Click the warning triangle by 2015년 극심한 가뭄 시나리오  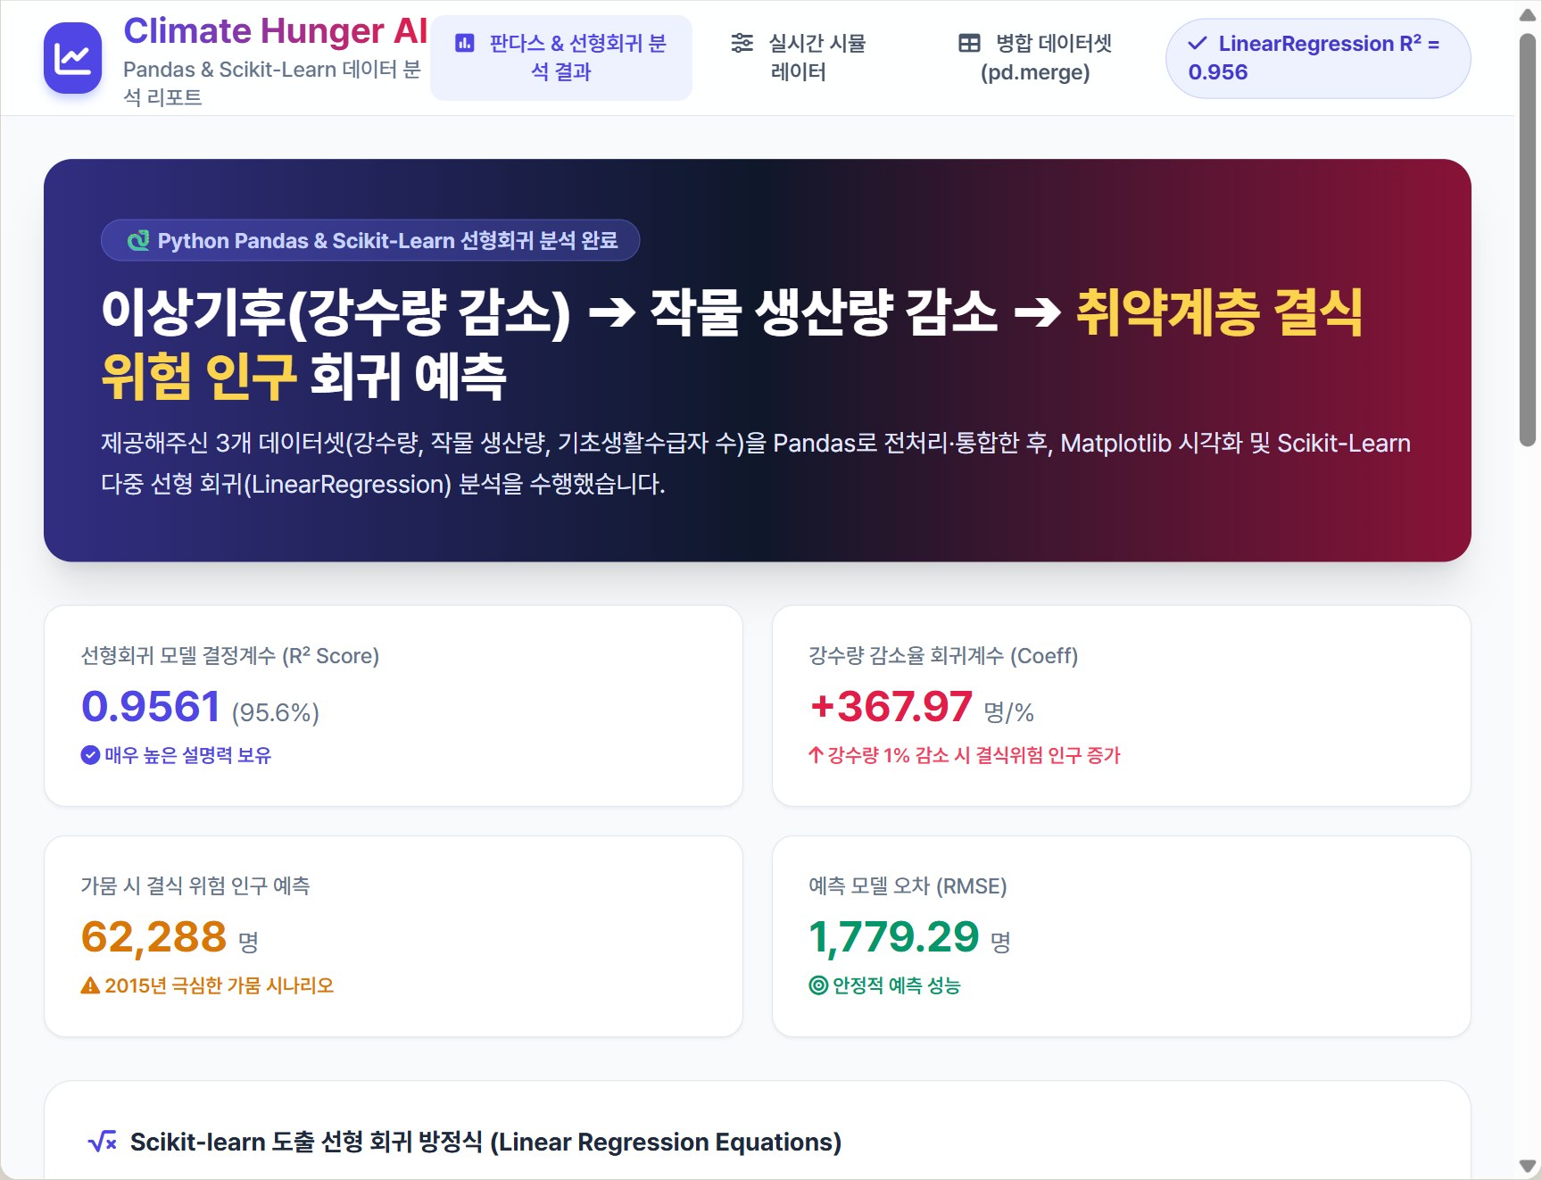coord(90,985)
